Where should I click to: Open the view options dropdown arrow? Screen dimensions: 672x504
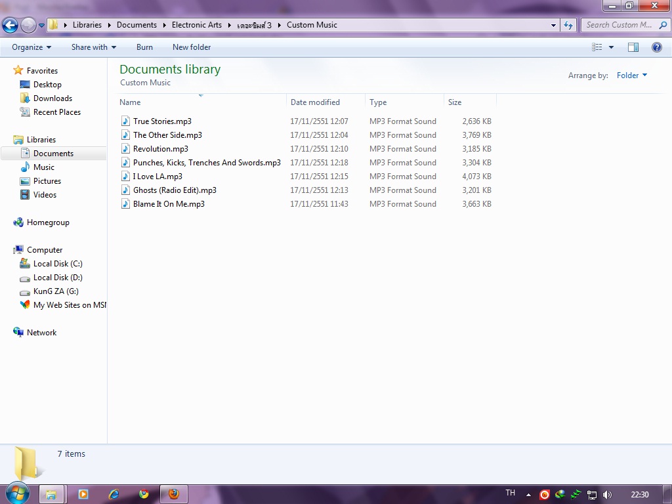coord(611,47)
